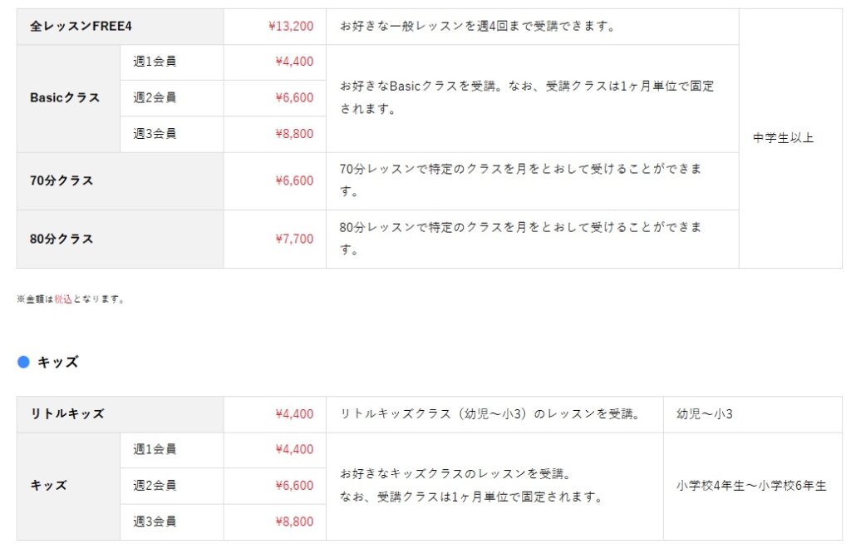Click 週3会員 in the キッズ table
Image resolution: width=851 pixels, height=544 pixels.
click(x=155, y=522)
